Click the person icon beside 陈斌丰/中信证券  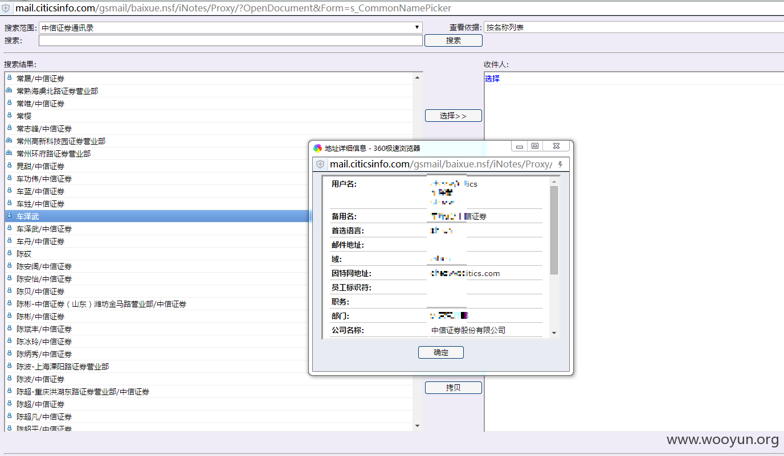click(x=9, y=328)
